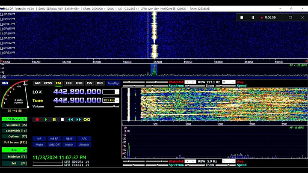Toggle NR noise reduction

(x=39, y=139)
